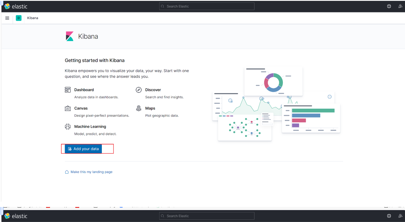Click the home icon beside landing page link
The image size is (405, 222).
(67, 172)
